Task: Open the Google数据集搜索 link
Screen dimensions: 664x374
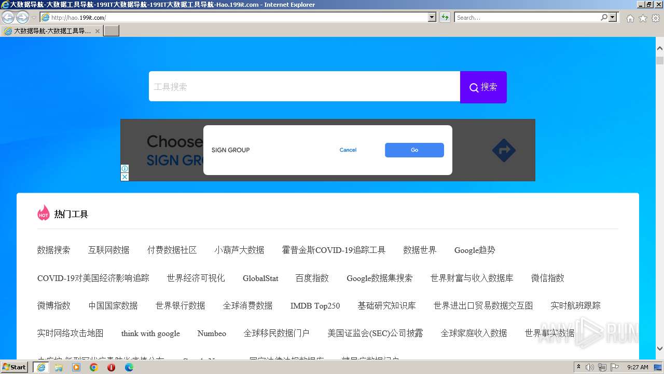Action: [x=380, y=278]
